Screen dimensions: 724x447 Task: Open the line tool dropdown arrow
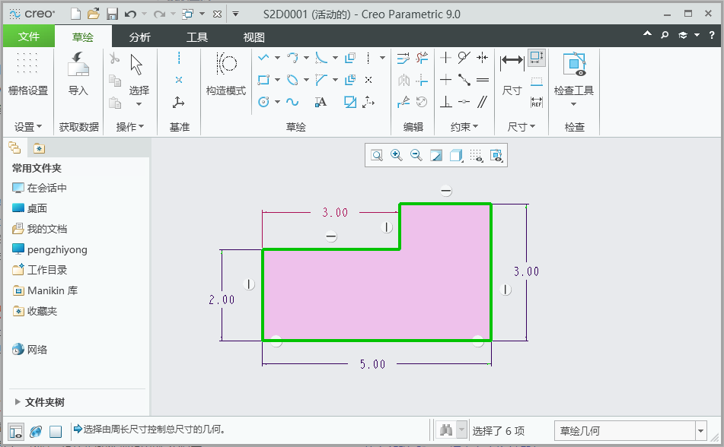click(277, 58)
